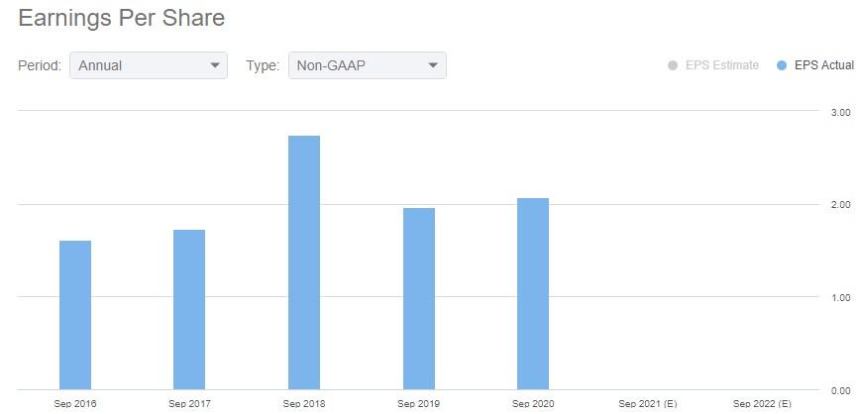Click the 1.00 y-axis value
Viewport: 860px width, 414px height.
[841, 298]
